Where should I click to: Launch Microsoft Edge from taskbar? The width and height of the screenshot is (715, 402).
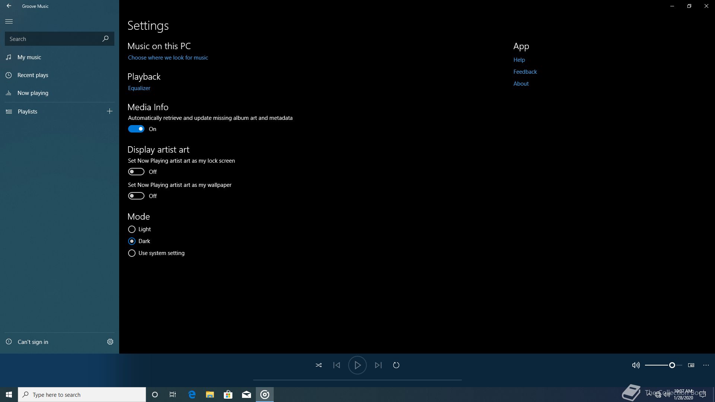[x=192, y=395]
